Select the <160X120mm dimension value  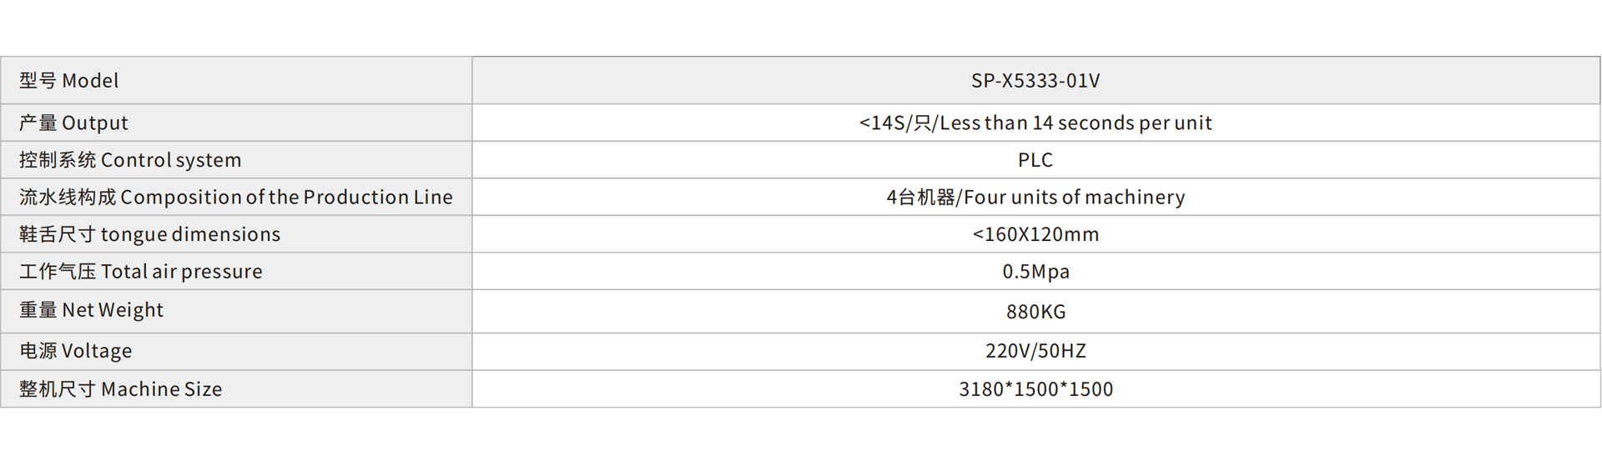pyautogui.click(x=1035, y=234)
